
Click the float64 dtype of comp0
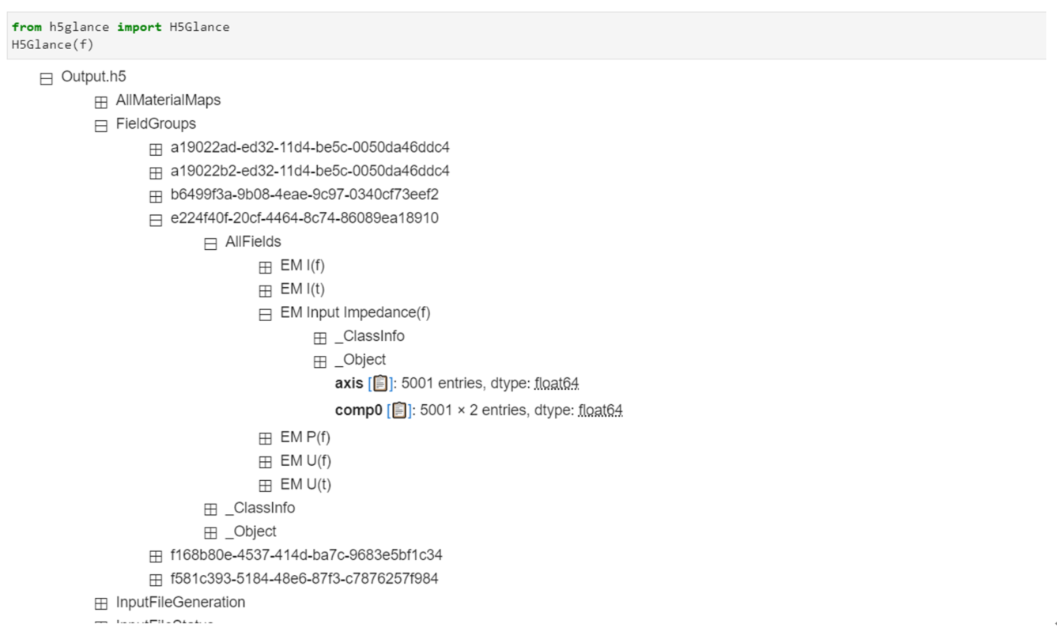pyautogui.click(x=600, y=410)
